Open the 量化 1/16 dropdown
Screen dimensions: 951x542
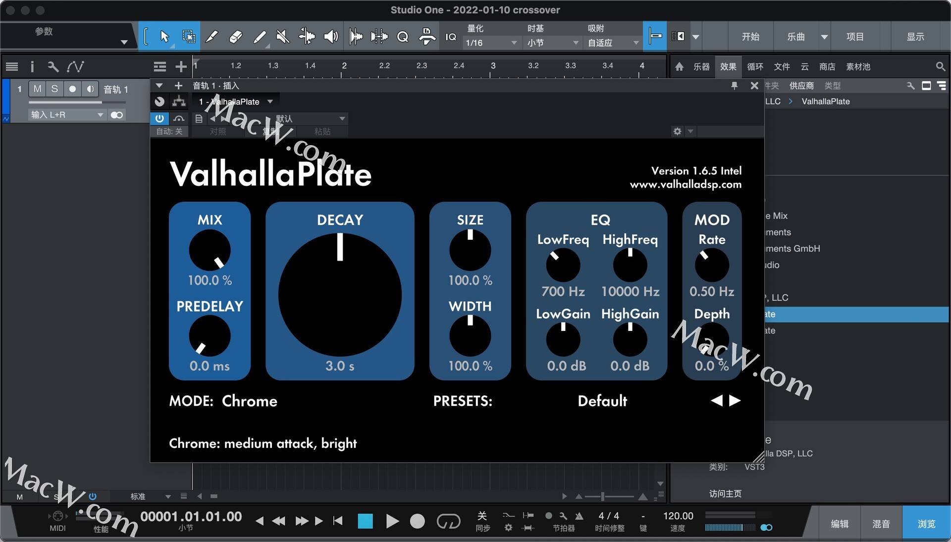(491, 43)
